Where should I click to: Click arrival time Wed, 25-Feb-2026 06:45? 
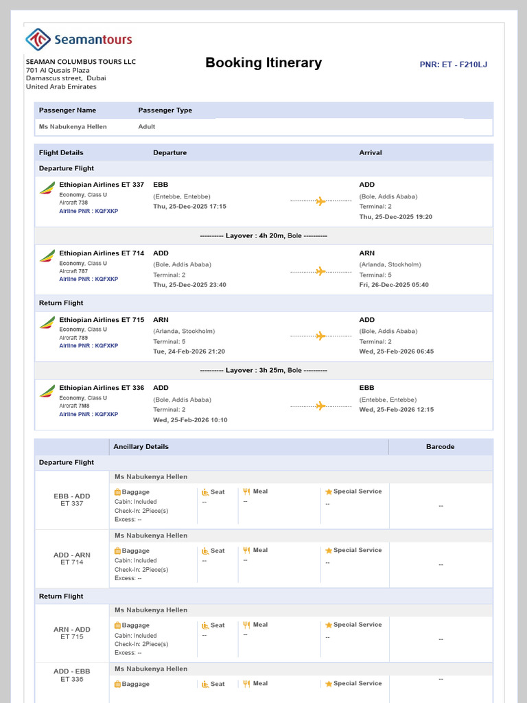[x=396, y=352]
